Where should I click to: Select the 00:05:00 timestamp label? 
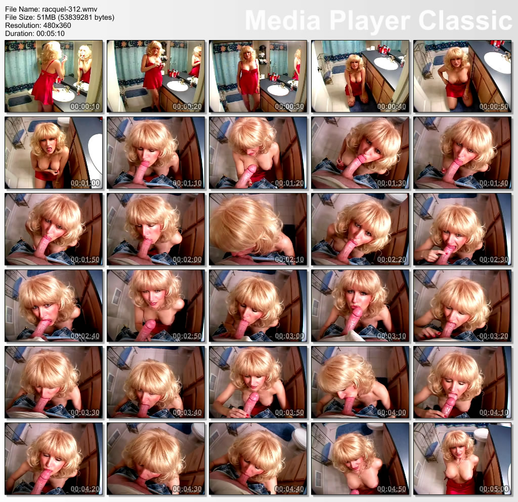(x=494, y=490)
